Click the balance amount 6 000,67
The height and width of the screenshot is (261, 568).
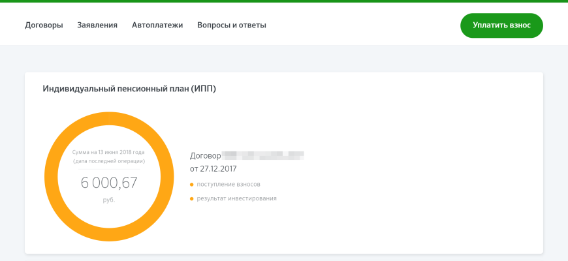pos(109,183)
